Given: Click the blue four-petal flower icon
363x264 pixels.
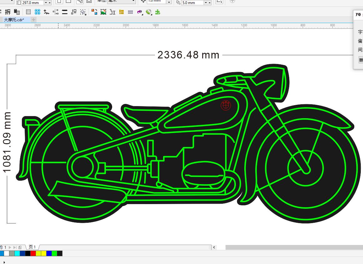Looking at the screenshot, I should coord(37,12).
